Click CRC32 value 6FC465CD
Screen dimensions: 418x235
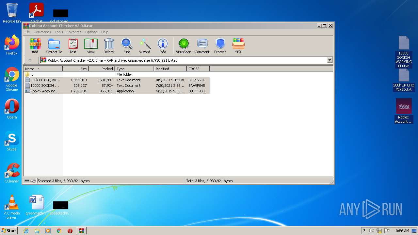point(197,80)
